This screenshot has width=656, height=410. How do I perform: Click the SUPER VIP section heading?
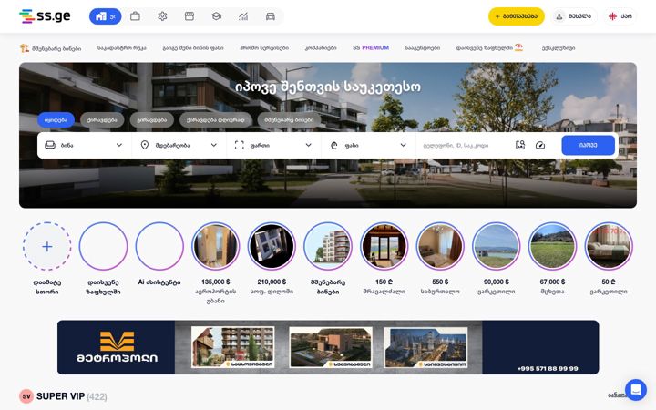coord(60,396)
